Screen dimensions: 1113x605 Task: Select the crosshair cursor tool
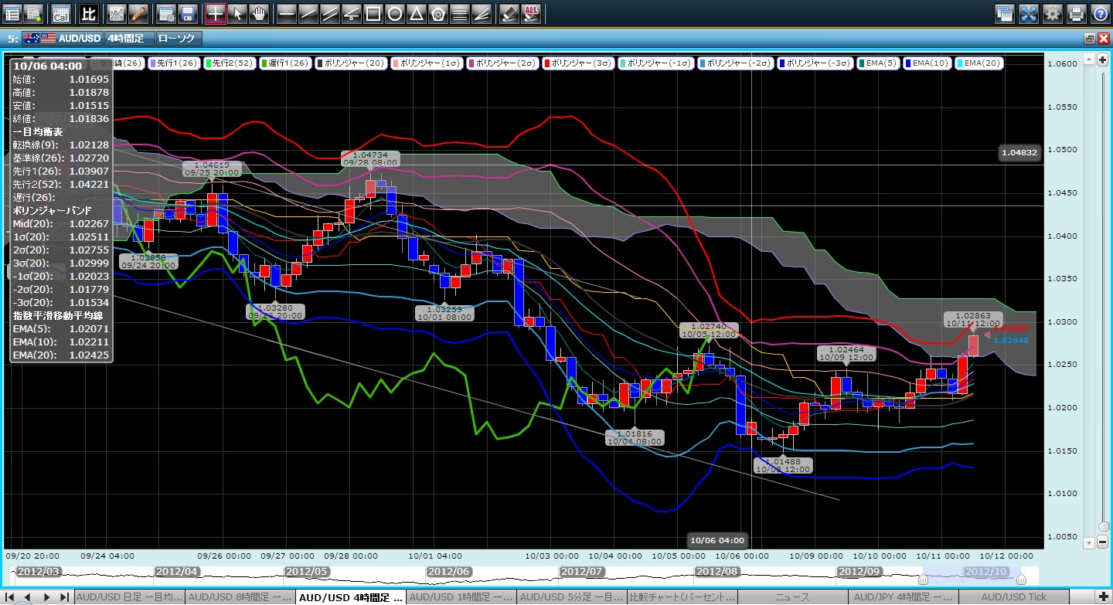point(216,13)
